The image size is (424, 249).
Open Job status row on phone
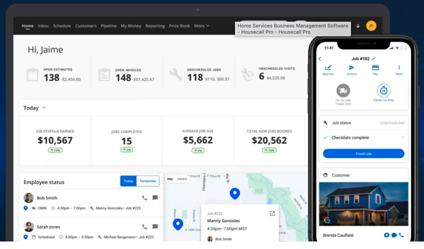pyautogui.click(x=364, y=123)
